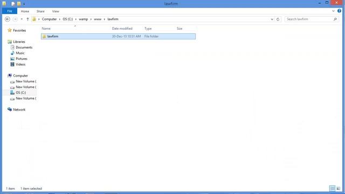
Task: Go up one folder level arrow
Action: point(27,19)
